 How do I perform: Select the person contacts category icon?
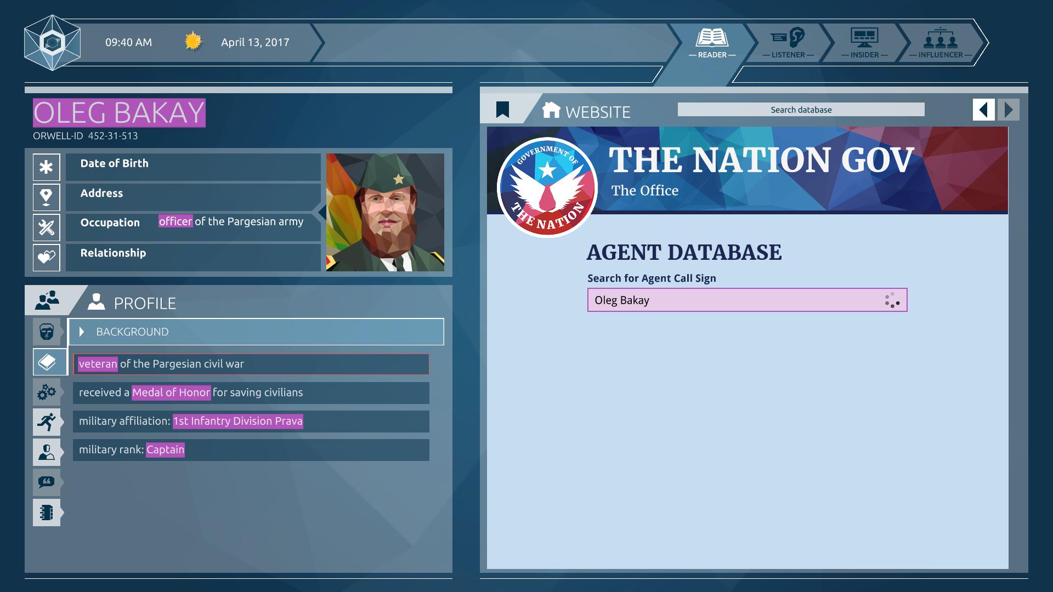click(x=47, y=452)
